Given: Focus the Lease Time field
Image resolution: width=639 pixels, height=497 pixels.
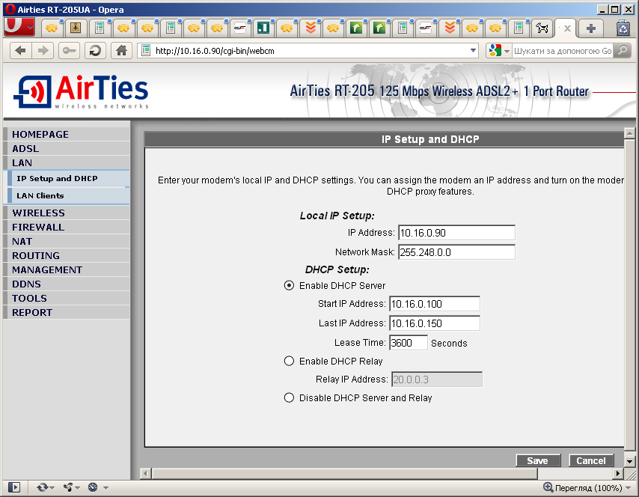Looking at the screenshot, I should [x=409, y=343].
